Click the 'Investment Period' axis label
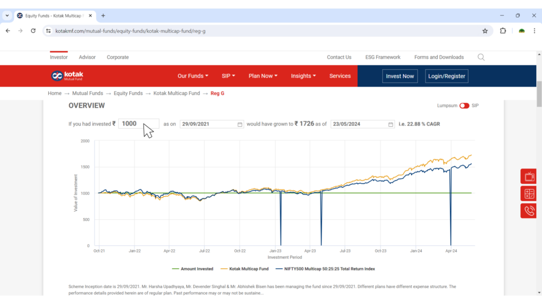This screenshot has width=542, height=304. point(284,258)
